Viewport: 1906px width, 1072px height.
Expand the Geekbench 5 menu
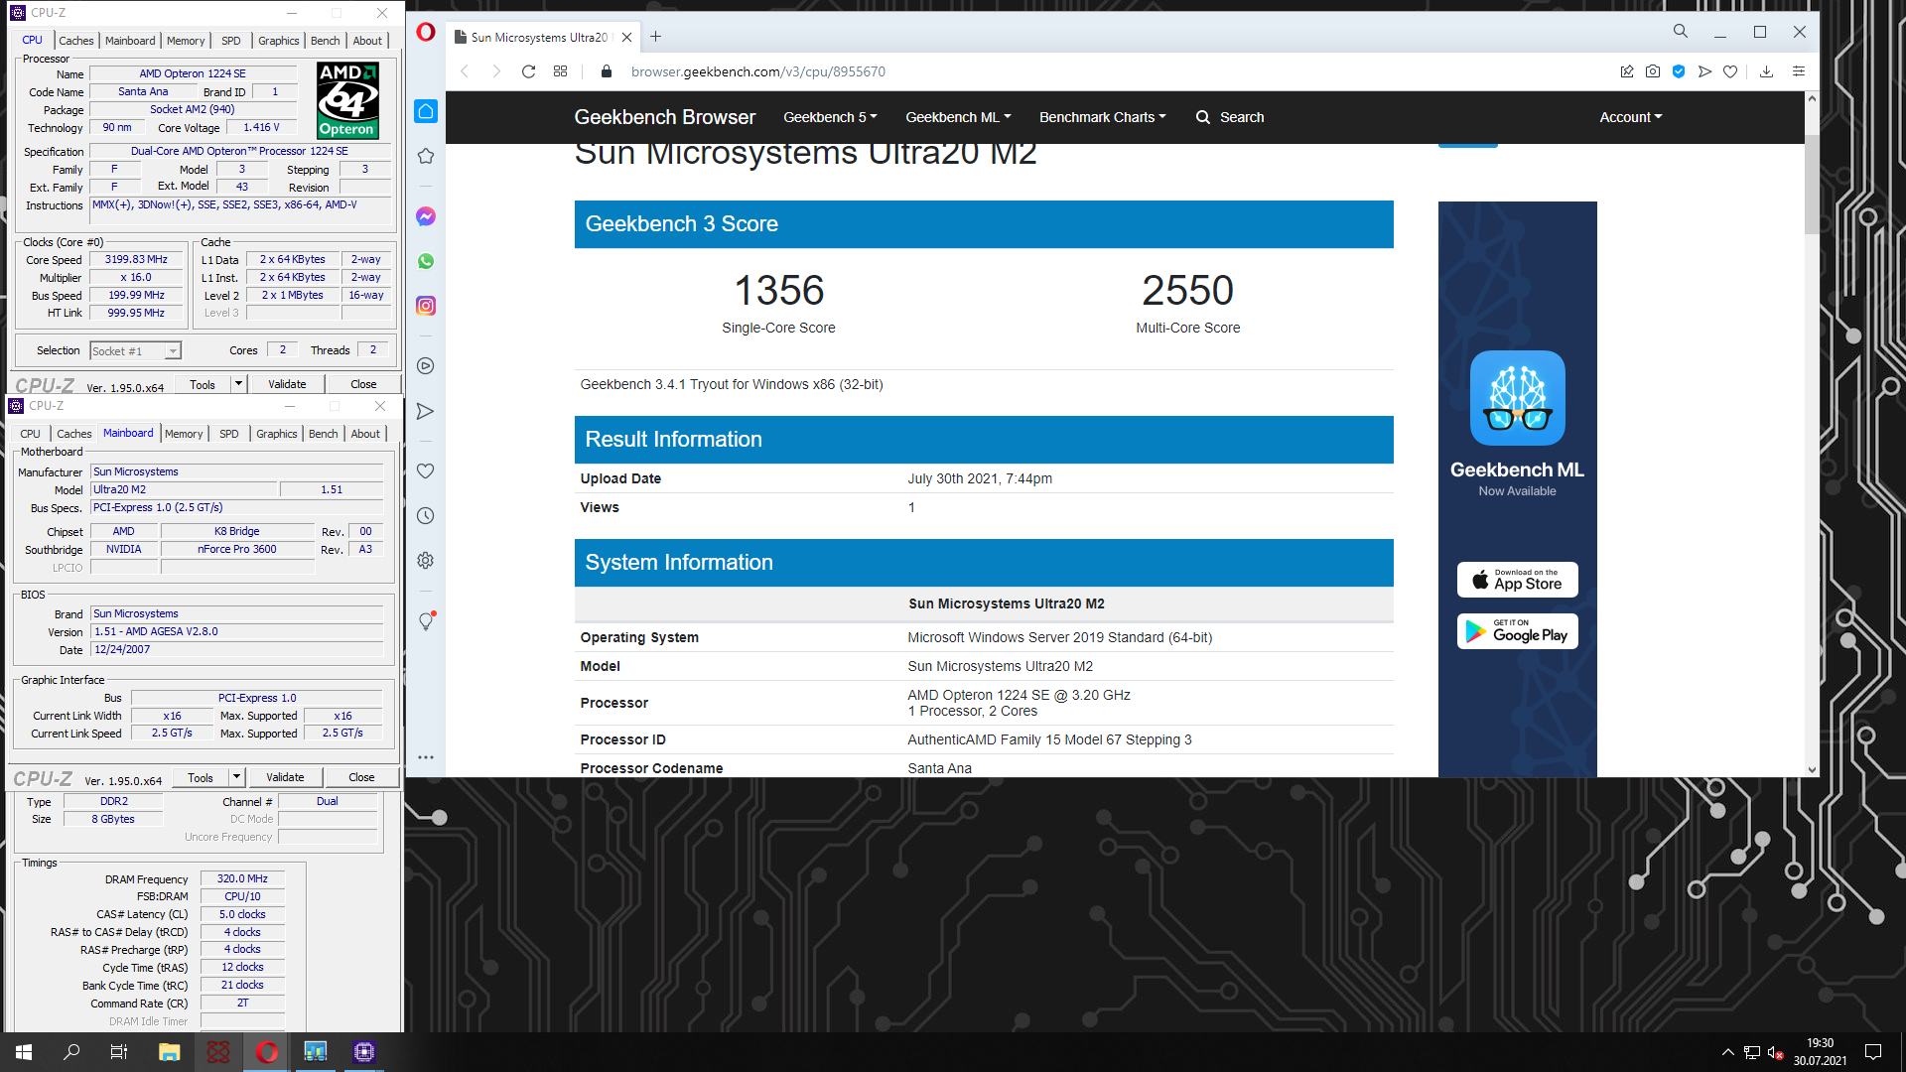point(830,117)
